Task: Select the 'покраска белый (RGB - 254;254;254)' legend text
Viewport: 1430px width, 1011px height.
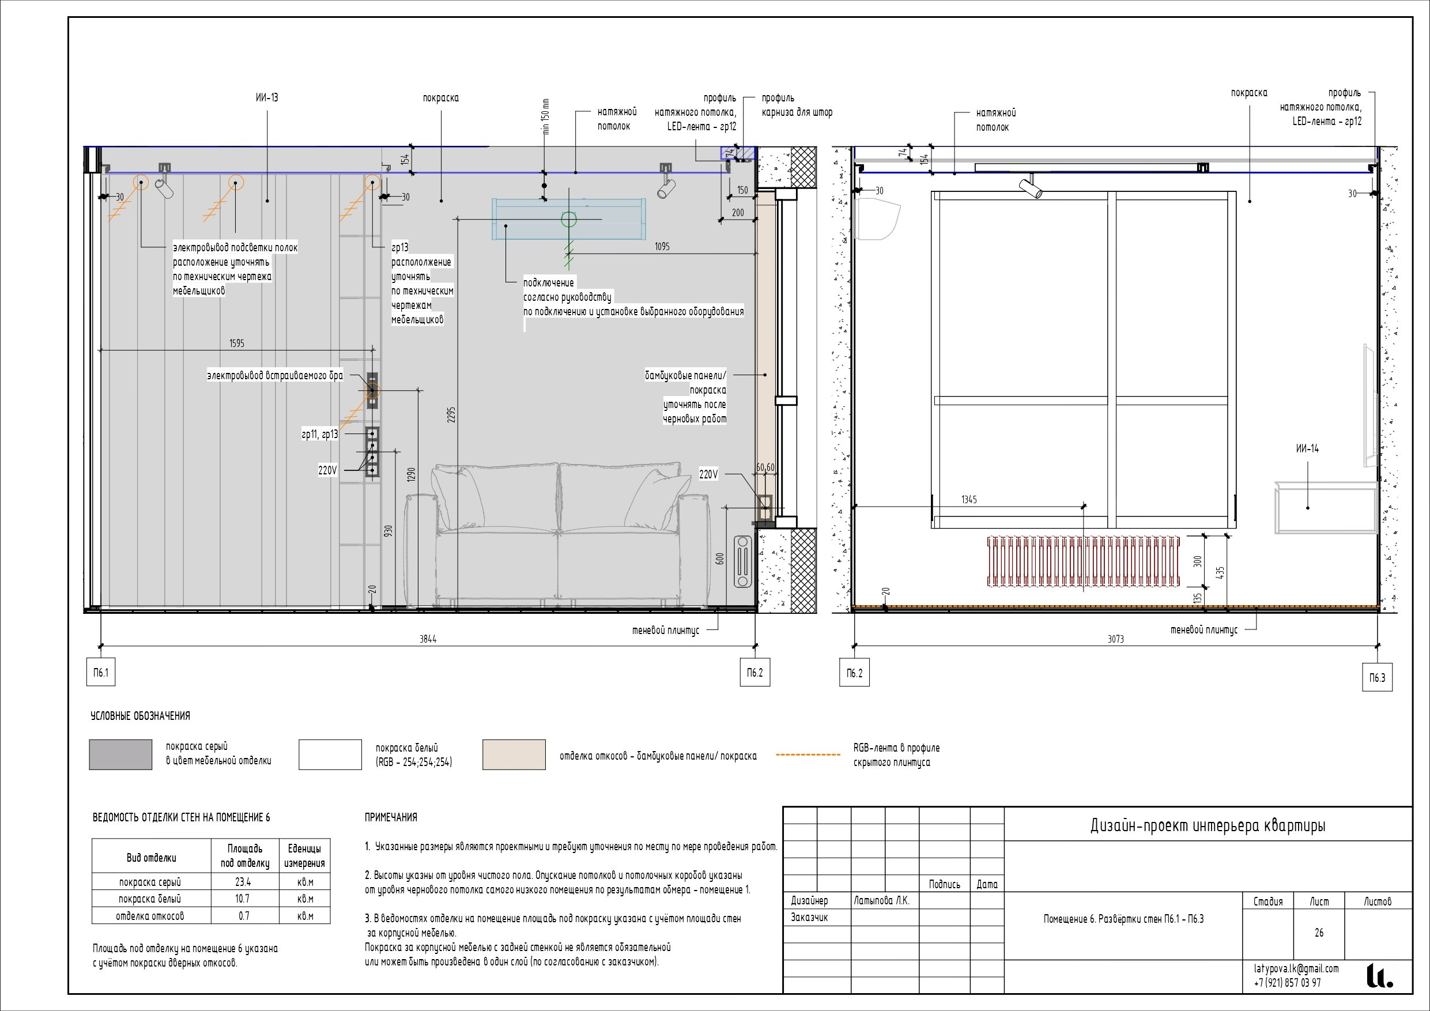Action: [414, 755]
